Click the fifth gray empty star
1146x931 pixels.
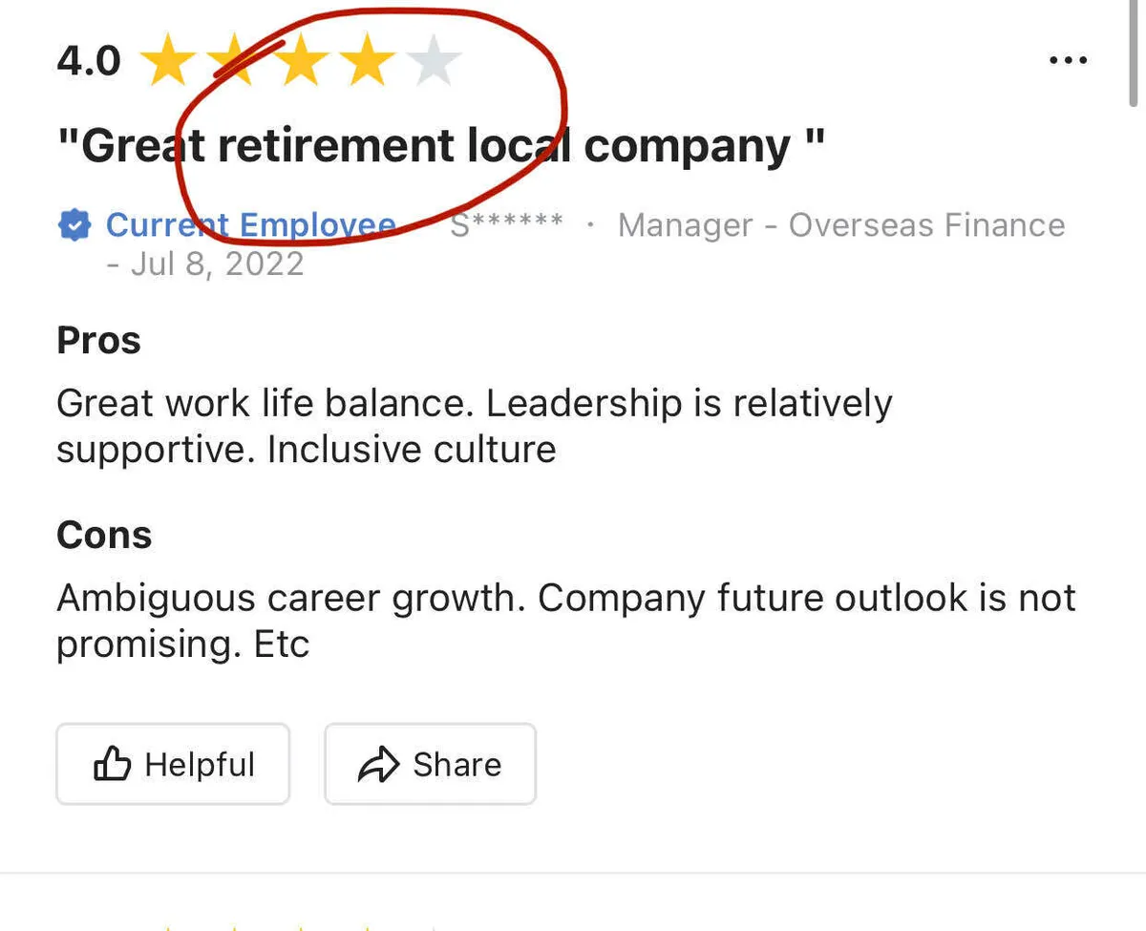tap(435, 62)
